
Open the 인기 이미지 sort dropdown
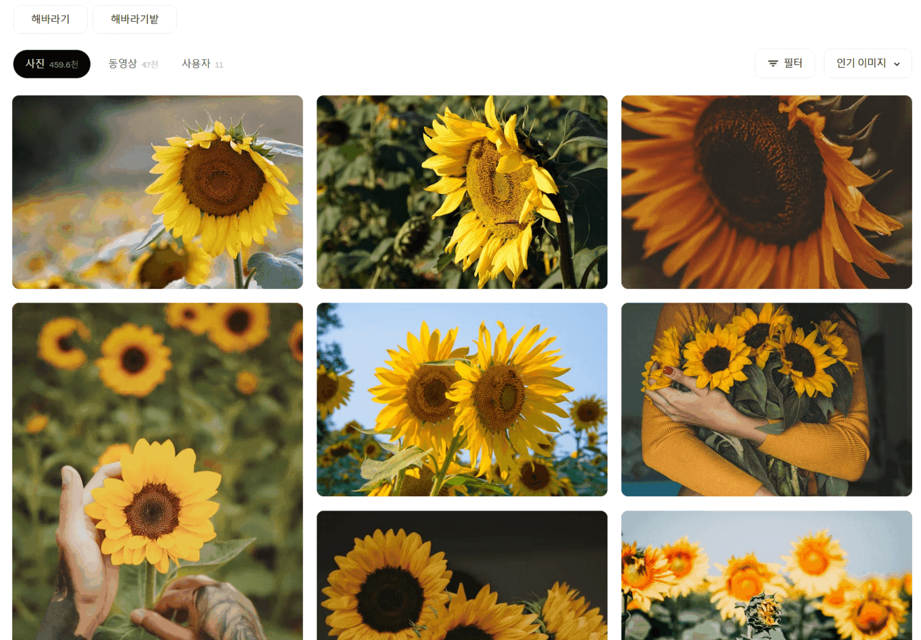(x=868, y=64)
